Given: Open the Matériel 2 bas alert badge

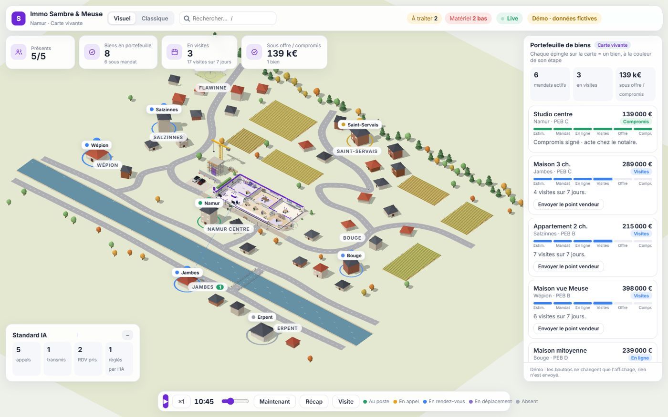Looking at the screenshot, I should pyautogui.click(x=468, y=19).
